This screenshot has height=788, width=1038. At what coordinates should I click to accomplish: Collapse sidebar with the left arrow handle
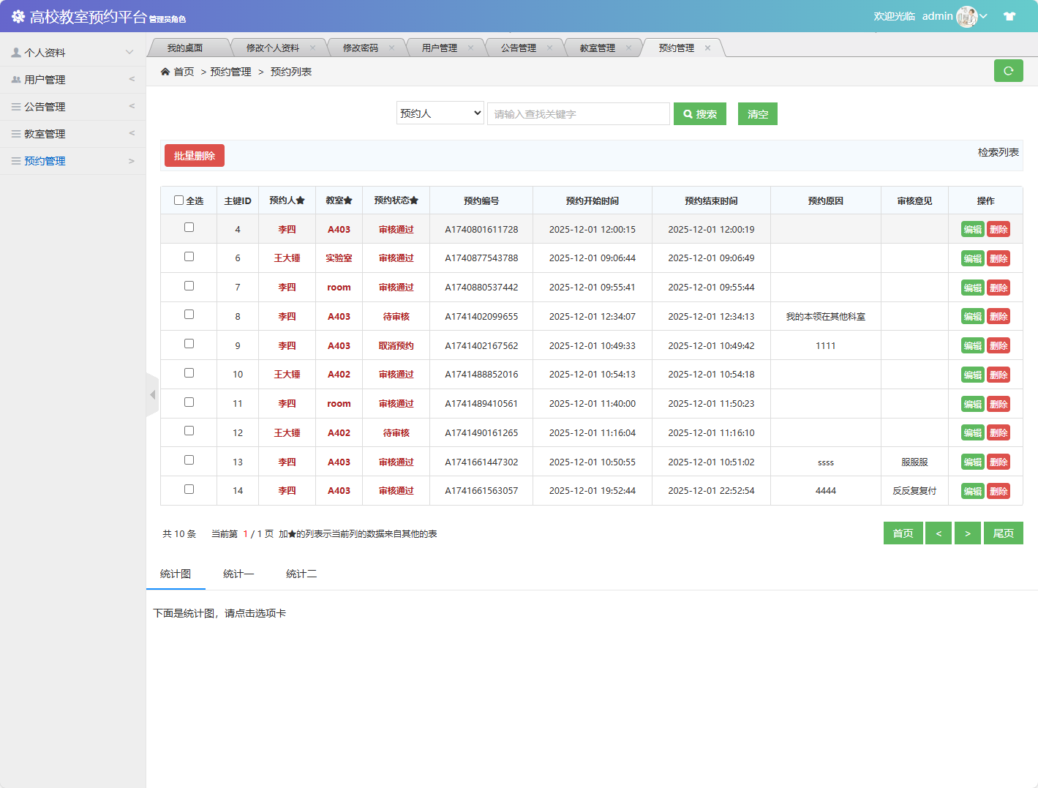[x=152, y=395]
